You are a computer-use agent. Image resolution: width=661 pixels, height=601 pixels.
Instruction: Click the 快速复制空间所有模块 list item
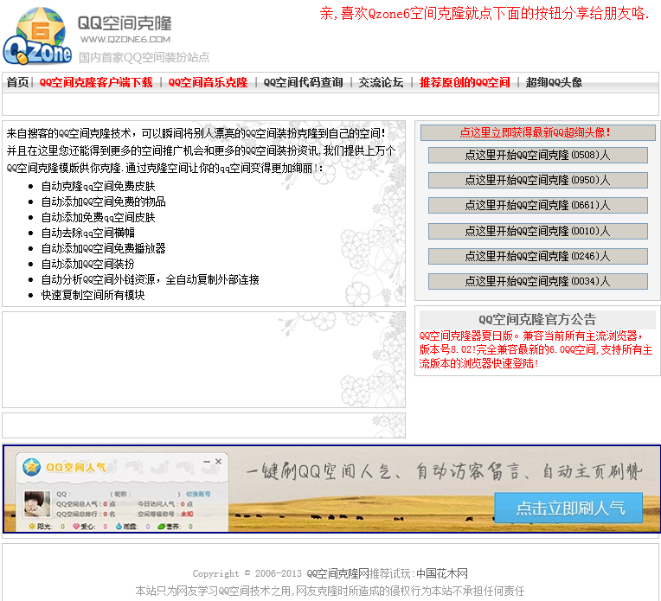(x=93, y=295)
